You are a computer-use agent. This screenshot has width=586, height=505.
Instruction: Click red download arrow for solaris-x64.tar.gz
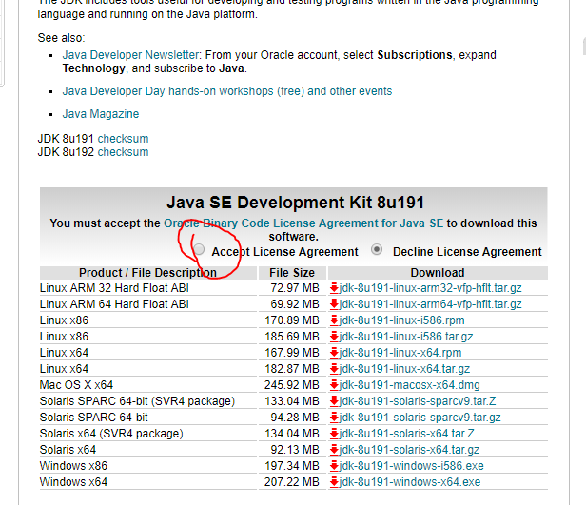coord(334,450)
